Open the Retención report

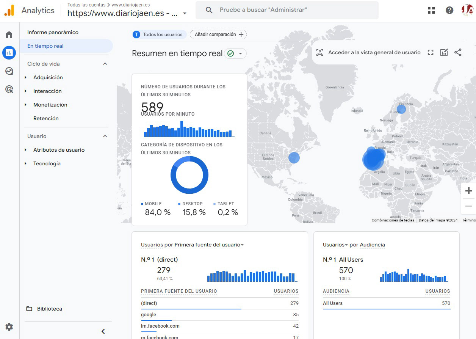[46, 118]
